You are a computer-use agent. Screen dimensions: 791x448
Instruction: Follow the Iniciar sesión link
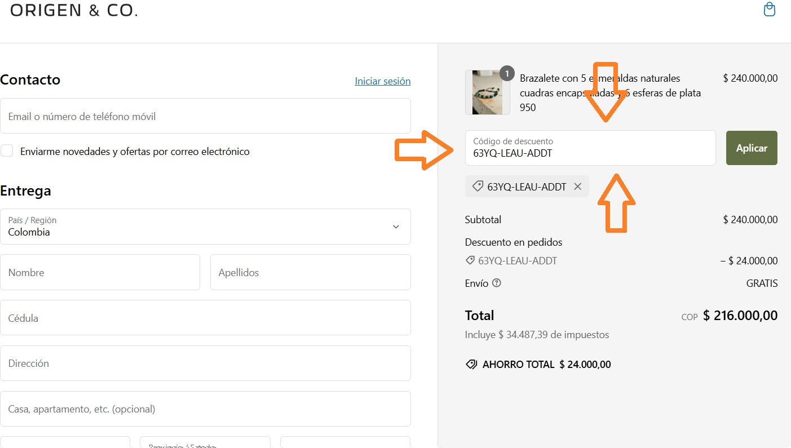382,81
